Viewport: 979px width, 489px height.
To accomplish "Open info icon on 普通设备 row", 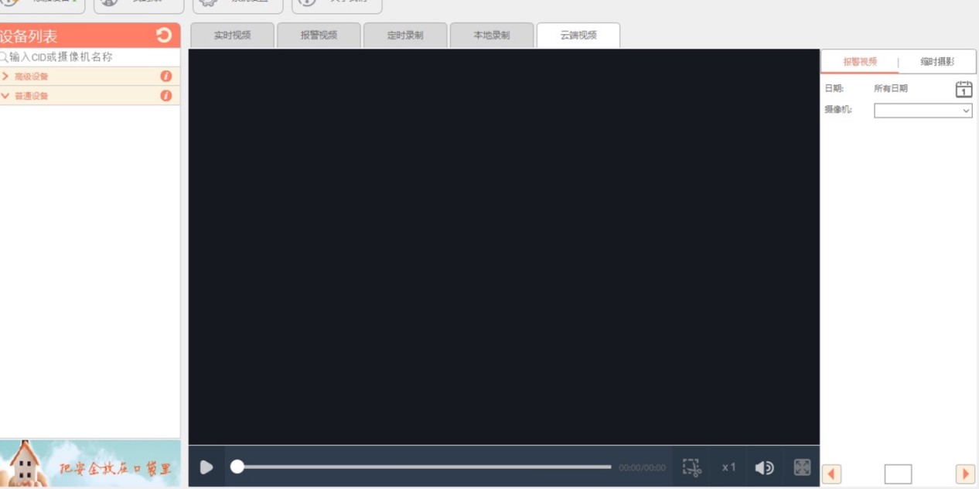I will pos(165,96).
